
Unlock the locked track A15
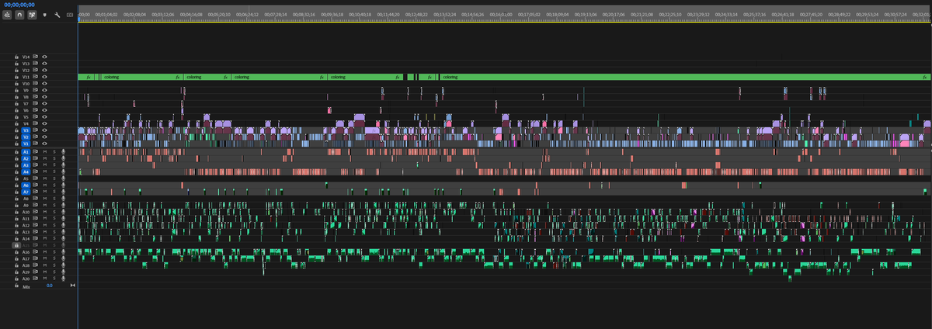pos(16,245)
